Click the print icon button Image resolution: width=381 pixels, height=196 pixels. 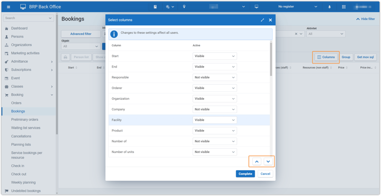point(65,57)
